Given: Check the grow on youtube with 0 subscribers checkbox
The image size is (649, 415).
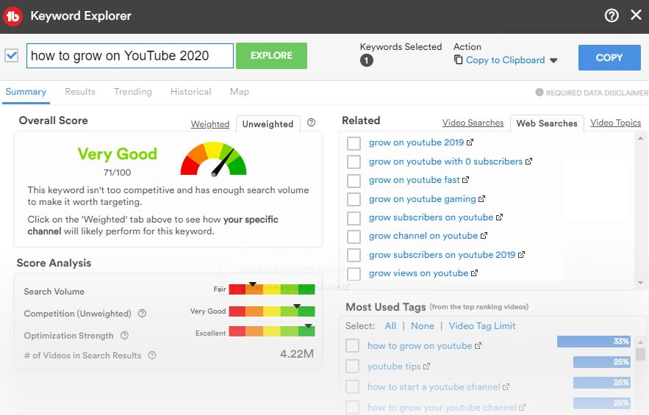Looking at the screenshot, I should tap(354, 162).
